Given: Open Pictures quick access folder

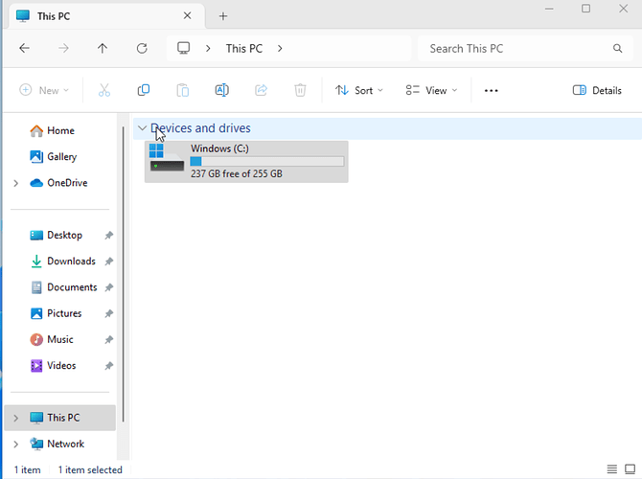Looking at the screenshot, I should [60, 313].
